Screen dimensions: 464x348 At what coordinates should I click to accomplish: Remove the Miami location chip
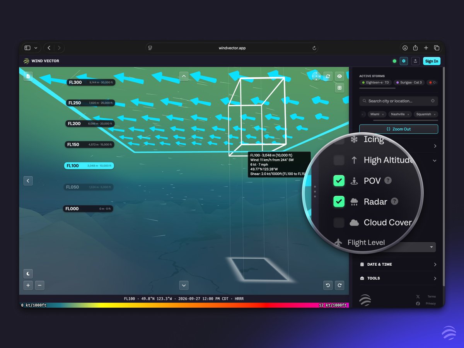[383, 114]
